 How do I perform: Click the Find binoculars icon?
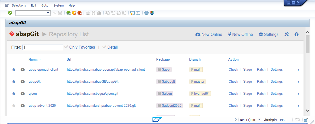(x=93, y=13)
